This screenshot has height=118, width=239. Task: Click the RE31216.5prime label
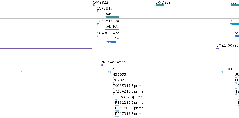pos(129,103)
